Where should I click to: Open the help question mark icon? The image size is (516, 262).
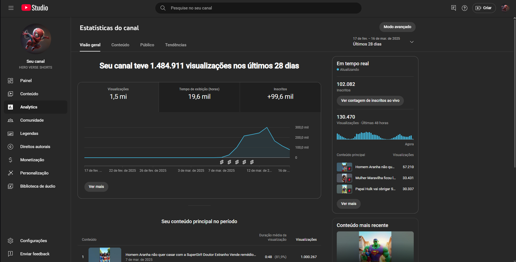464,8
